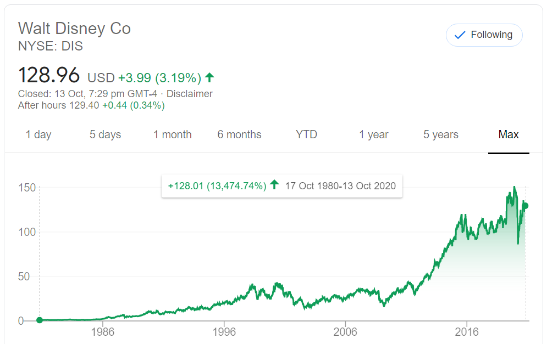This screenshot has height=344, width=547.
Task: Select the YTD range tab
Action: [306, 134]
